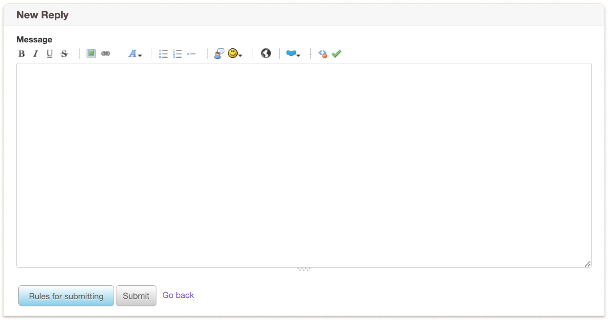Toggle italic text formatting

[36, 54]
